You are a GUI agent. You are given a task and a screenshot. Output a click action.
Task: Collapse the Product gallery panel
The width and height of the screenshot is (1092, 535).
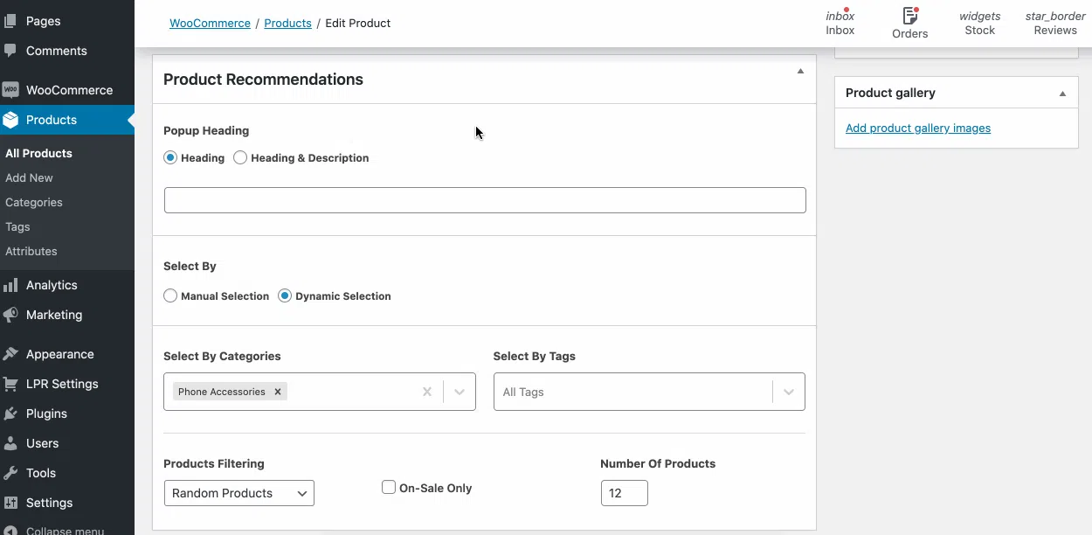click(1062, 94)
